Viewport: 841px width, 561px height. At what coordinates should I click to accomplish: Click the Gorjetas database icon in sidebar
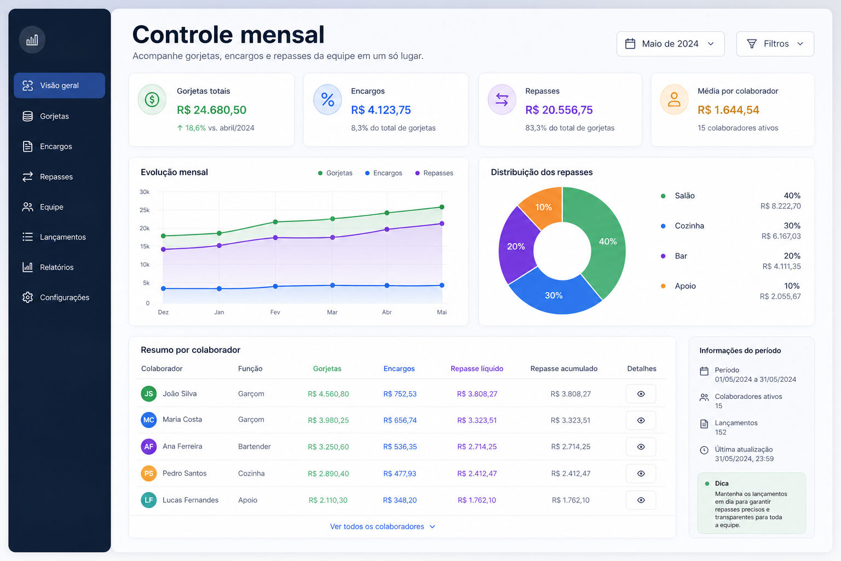[27, 116]
